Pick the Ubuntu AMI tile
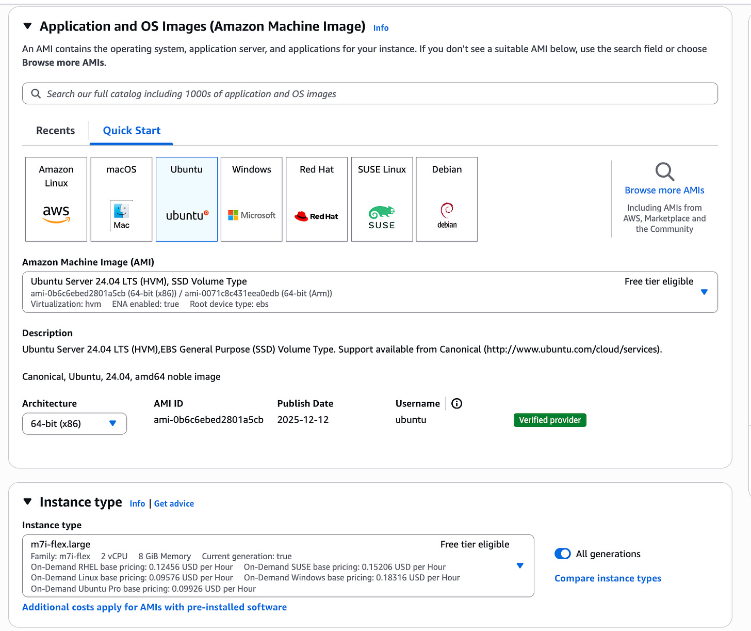Screen dimensions: 751x631 (187, 199)
